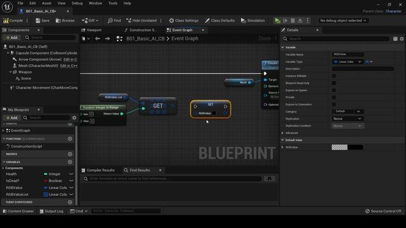The width and height of the screenshot is (406, 228).
Task: Open the Category Default dropdown
Action: pyautogui.click(x=348, y=111)
